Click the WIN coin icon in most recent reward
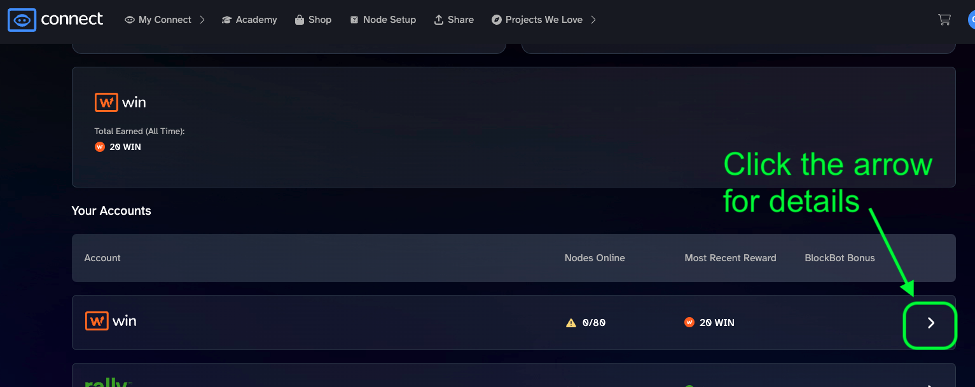The width and height of the screenshot is (975, 387). 689,322
